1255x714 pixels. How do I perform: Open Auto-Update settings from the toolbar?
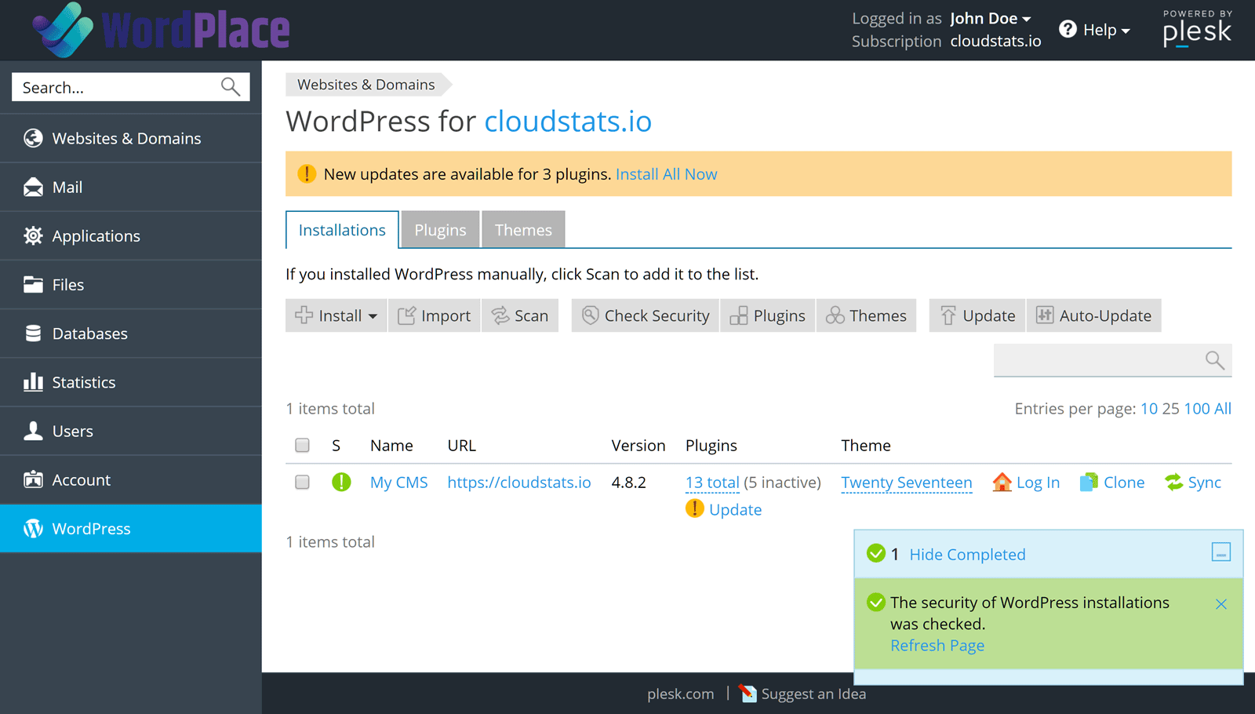pos(1093,315)
